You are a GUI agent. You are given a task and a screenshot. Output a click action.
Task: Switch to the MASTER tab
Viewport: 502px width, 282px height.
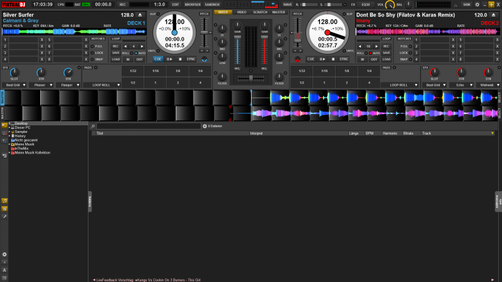(x=279, y=12)
